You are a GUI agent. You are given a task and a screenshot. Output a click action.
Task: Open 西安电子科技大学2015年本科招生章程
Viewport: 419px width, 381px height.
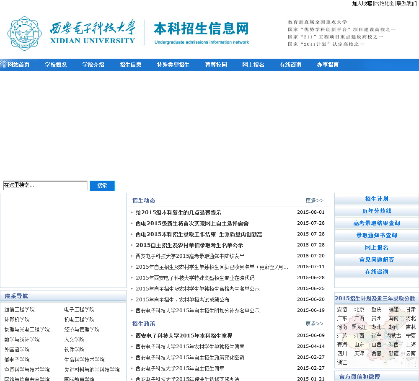coord(184,336)
